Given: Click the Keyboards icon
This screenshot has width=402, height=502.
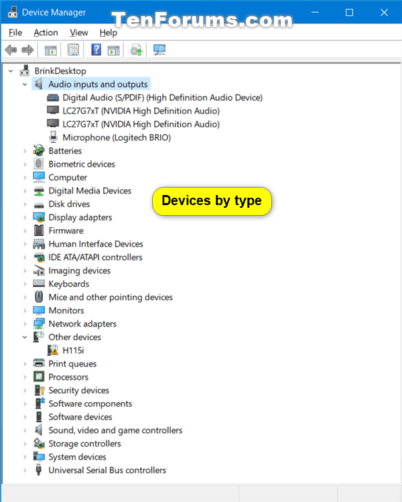Looking at the screenshot, I should pyautogui.click(x=39, y=284).
